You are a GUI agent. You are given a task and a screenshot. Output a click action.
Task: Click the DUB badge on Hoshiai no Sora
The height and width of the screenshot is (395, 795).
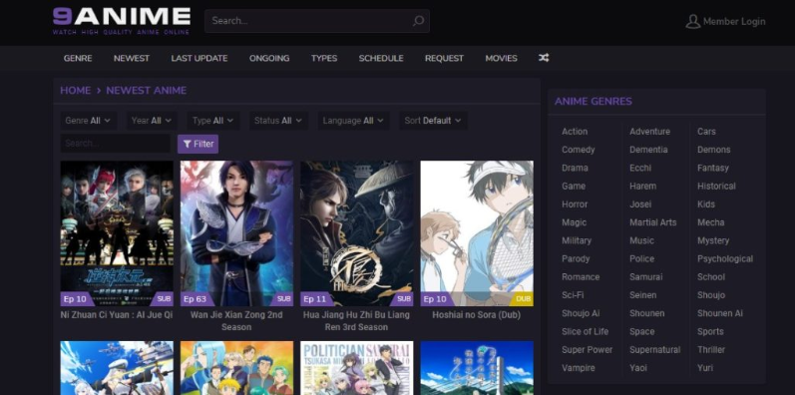pos(523,299)
